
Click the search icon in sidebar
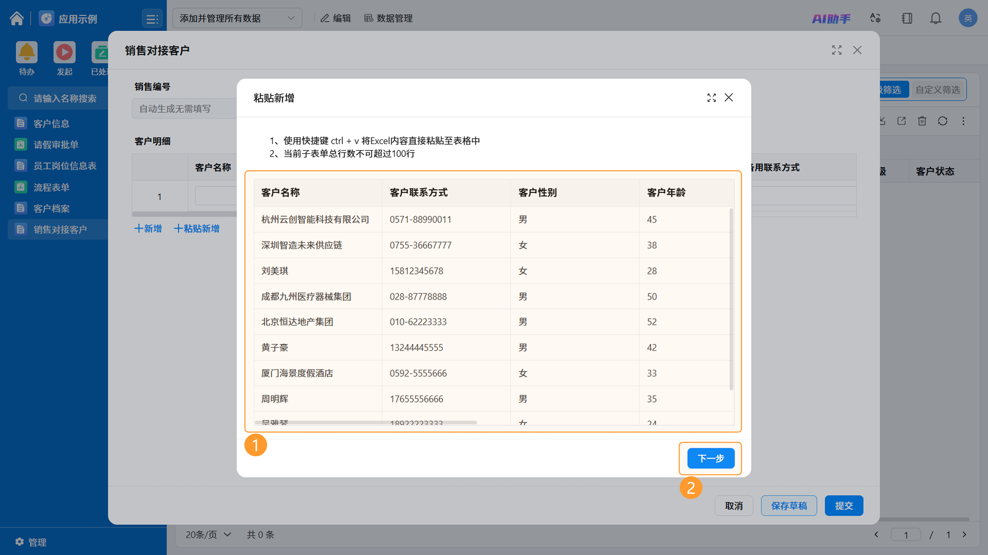tap(23, 98)
